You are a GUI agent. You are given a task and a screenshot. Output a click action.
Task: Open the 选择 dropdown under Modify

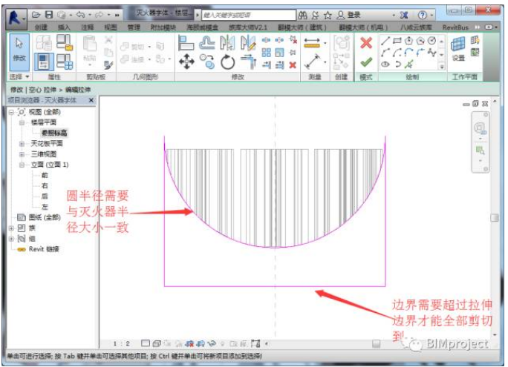coord(19,76)
